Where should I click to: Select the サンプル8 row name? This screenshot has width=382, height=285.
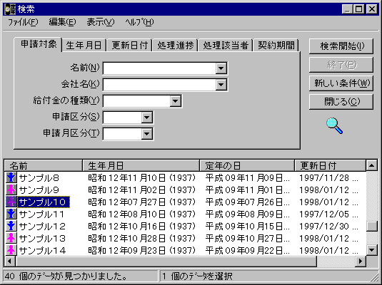(39, 178)
